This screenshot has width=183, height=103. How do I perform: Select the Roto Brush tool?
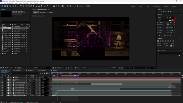click(44, 6)
